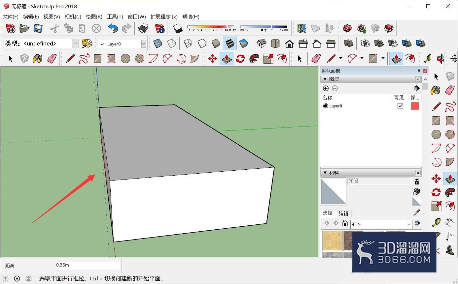This screenshot has width=458, height=284.
Task: Select Freehand tool in right palette
Action: [x=450, y=107]
